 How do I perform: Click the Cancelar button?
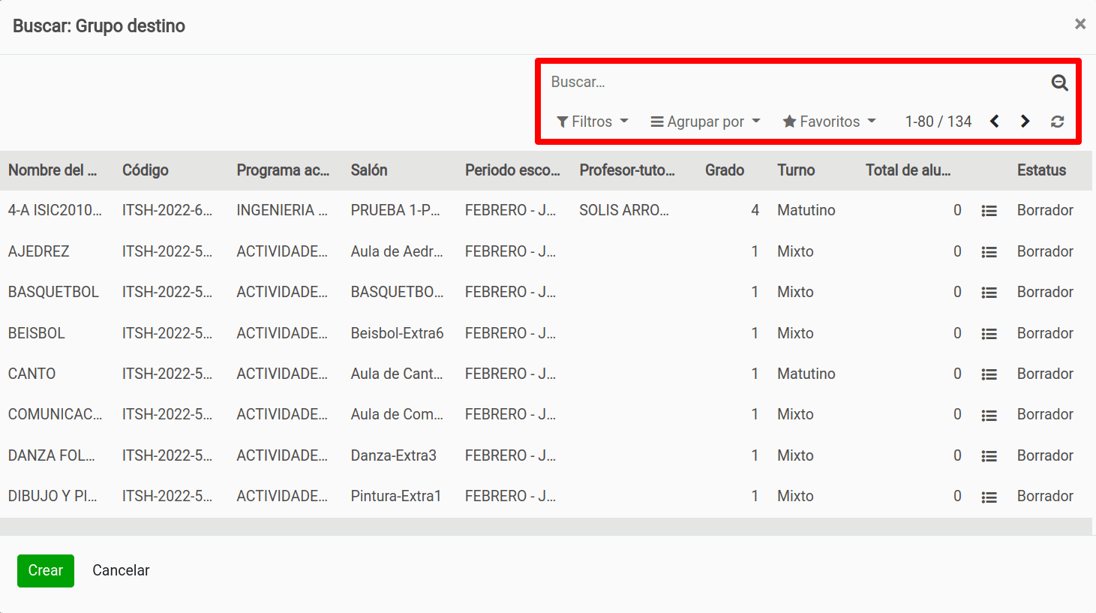(x=121, y=570)
